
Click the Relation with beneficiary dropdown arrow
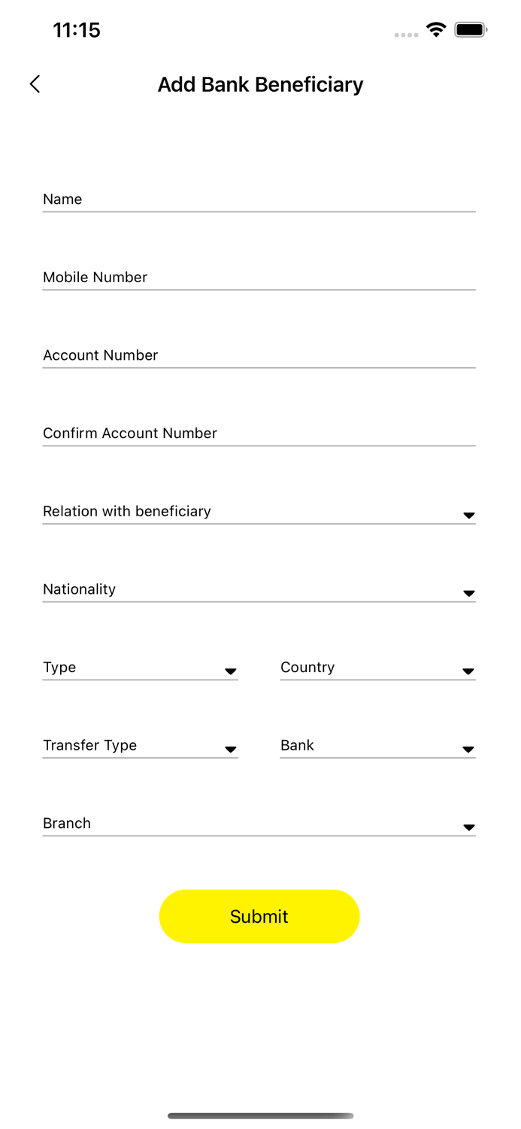(x=469, y=516)
